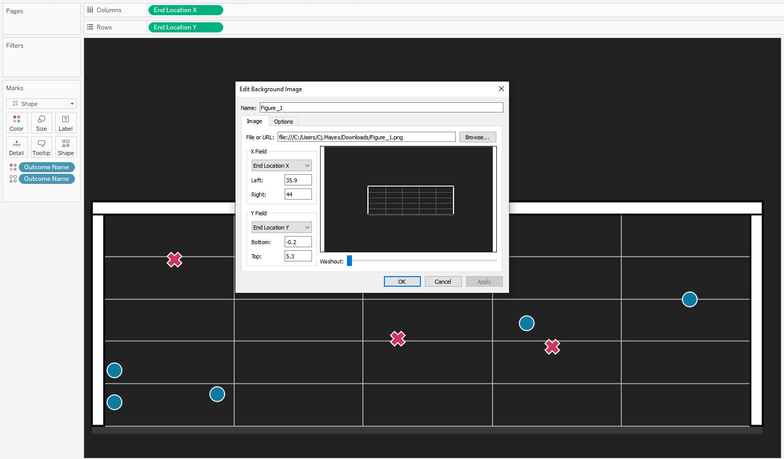The width and height of the screenshot is (784, 459).
Task: Open the Color marks card
Action: [x=17, y=123]
